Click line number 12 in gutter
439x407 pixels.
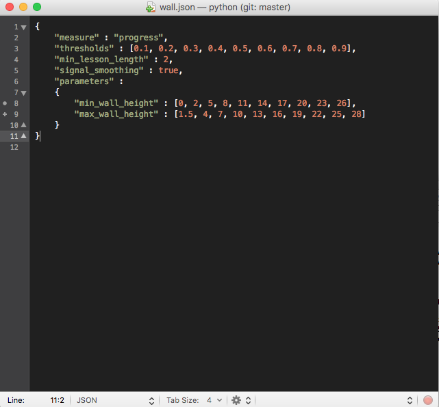pos(14,147)
